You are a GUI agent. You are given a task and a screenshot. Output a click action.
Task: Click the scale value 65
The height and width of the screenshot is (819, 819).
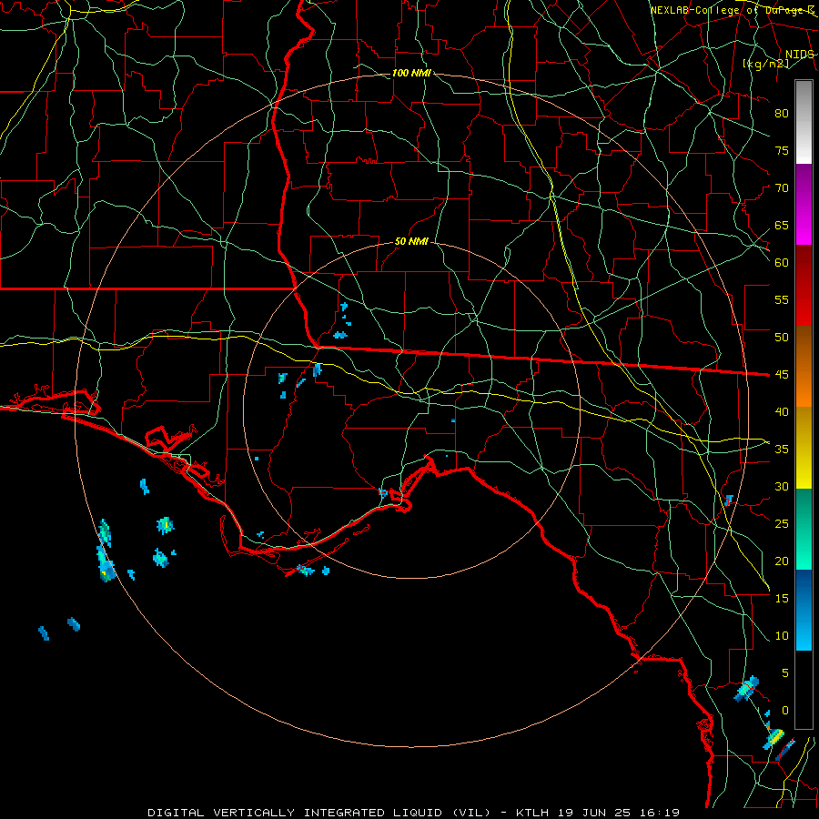[x=782, y=226]
